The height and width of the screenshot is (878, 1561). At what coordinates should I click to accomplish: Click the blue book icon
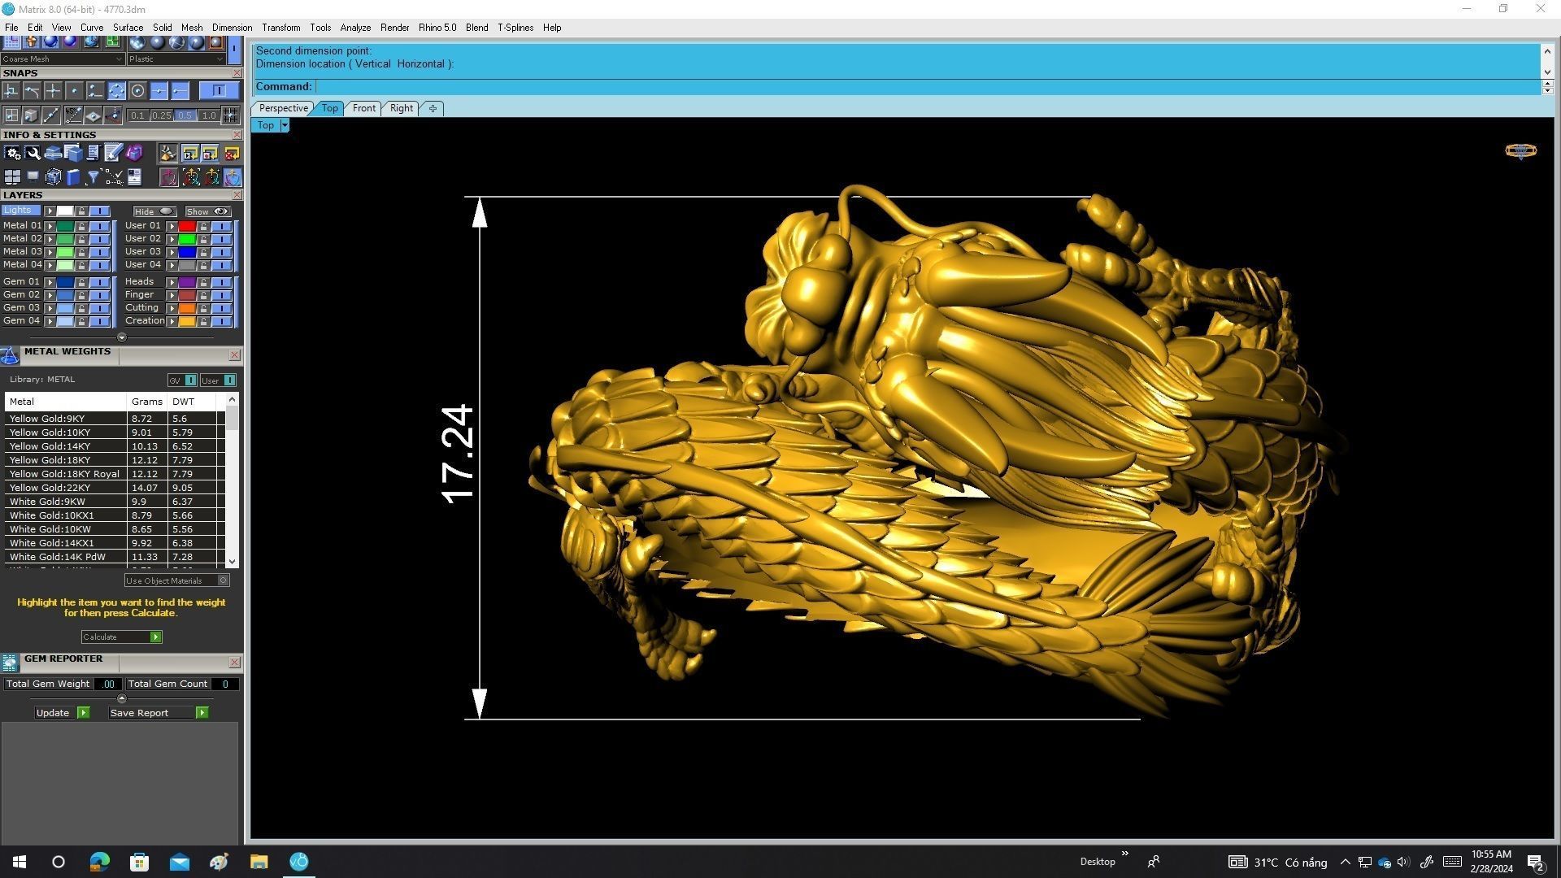(73, 177)
